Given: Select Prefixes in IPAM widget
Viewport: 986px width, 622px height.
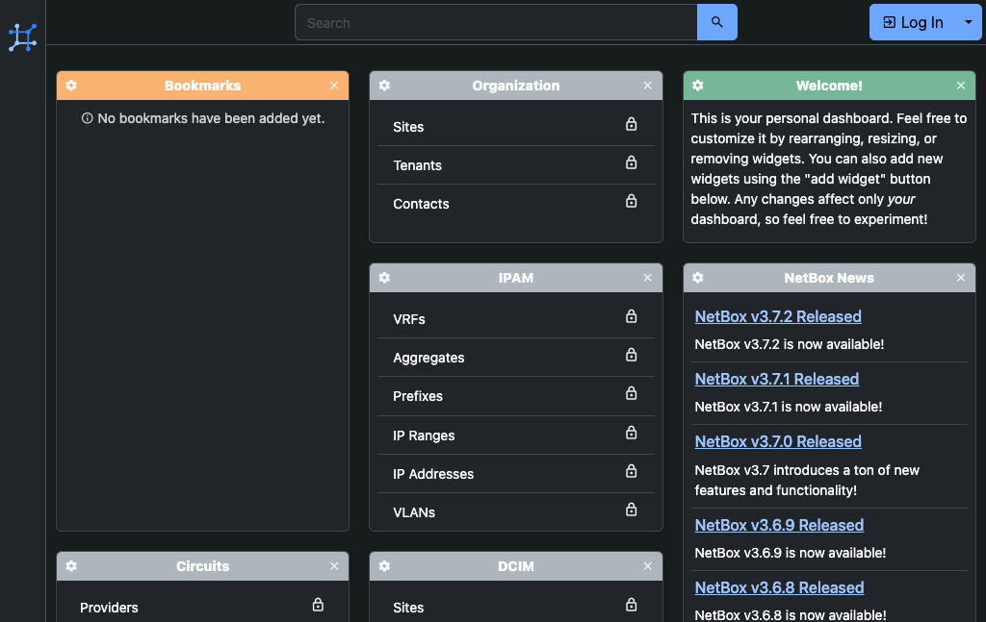Looking at the screenshot, I should click(x=418, y=396).
